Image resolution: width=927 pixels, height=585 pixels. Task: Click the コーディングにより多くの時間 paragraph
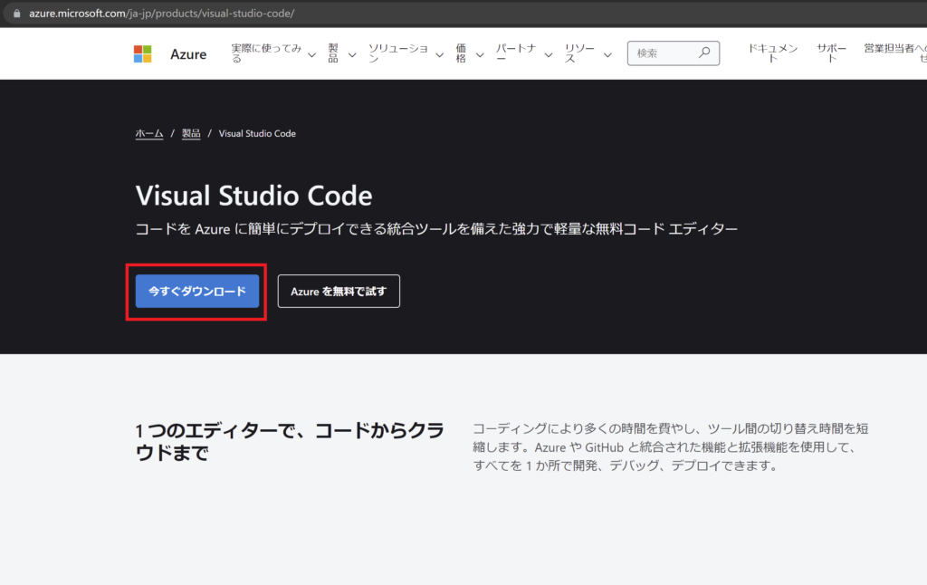pyautogui.click(x=671, y=446)
